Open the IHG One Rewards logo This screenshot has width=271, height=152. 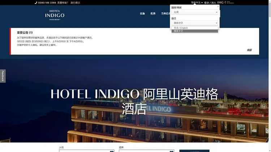coord(225,3)
